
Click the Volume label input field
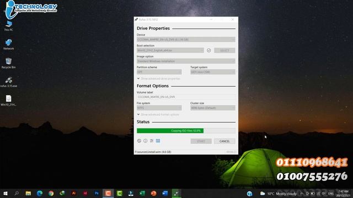pyautogui.click(x=186, y=97)
